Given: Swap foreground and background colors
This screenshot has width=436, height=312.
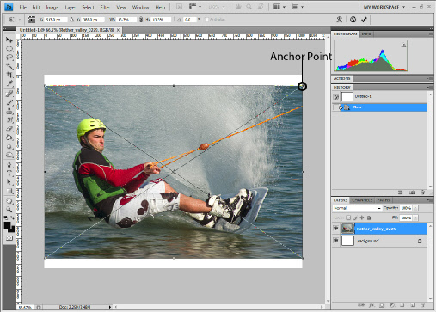Looking at the screenshot, I should [12, 217].
